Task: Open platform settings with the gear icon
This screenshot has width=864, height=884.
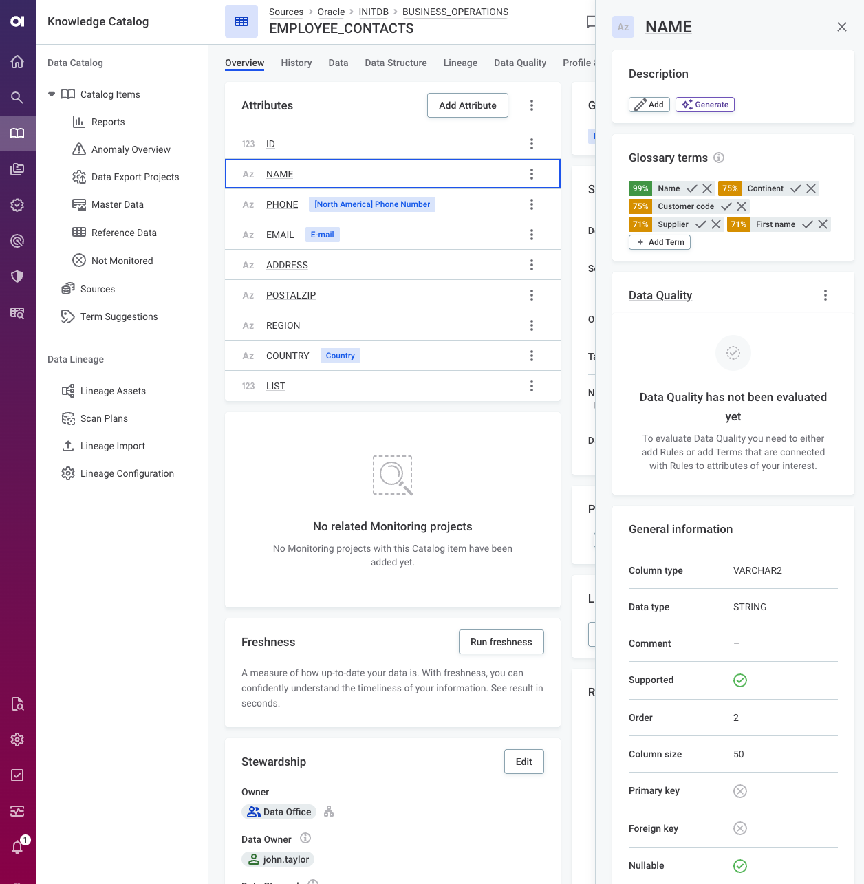Action: tap(18, 740)
